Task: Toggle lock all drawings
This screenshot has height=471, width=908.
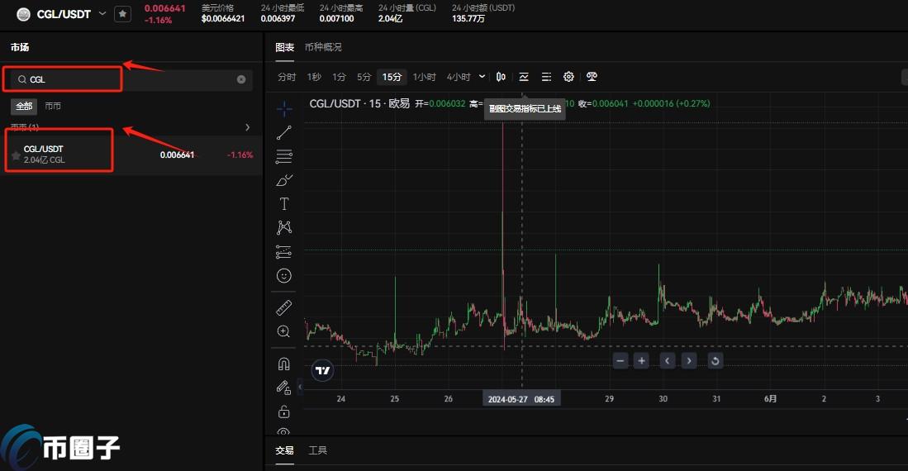Action: [284, 412]
